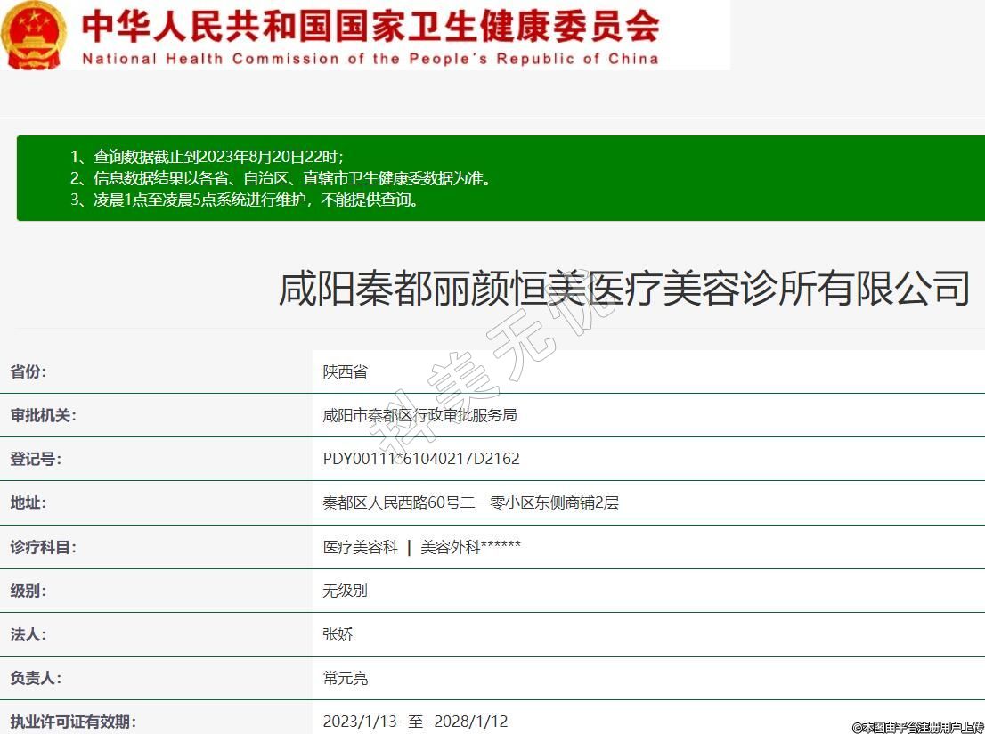Click the clinic name 咸阳秦都丽颜恒美医疗美容诊所有限公司
Image resolution: width=985 pixels, height=734 pixels.
click(623, 290)
